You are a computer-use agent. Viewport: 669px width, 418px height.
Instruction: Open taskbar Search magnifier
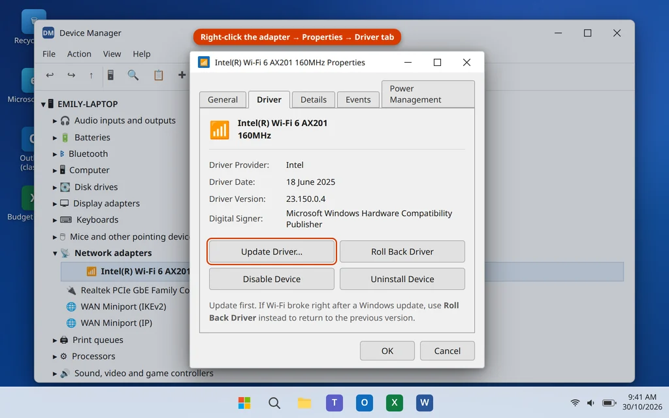[274, 402]
